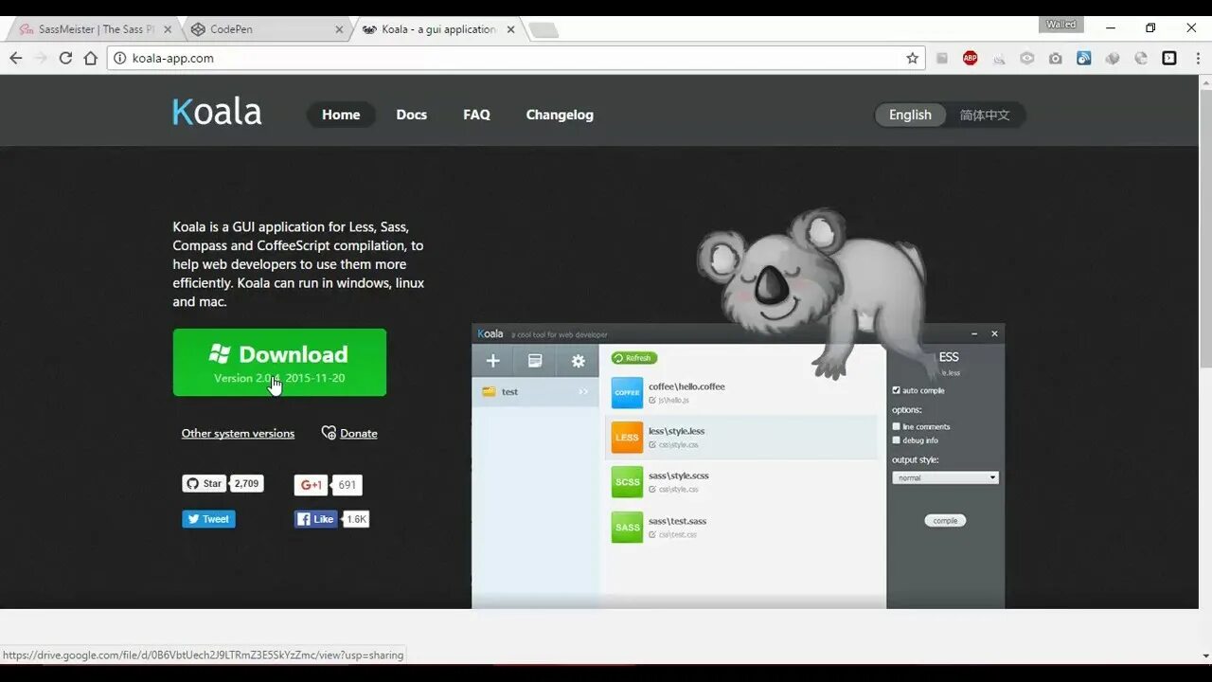Open the Adblock Plus ABP extension
This screenshot has width=1212, height=682.
tap(970, 58)
